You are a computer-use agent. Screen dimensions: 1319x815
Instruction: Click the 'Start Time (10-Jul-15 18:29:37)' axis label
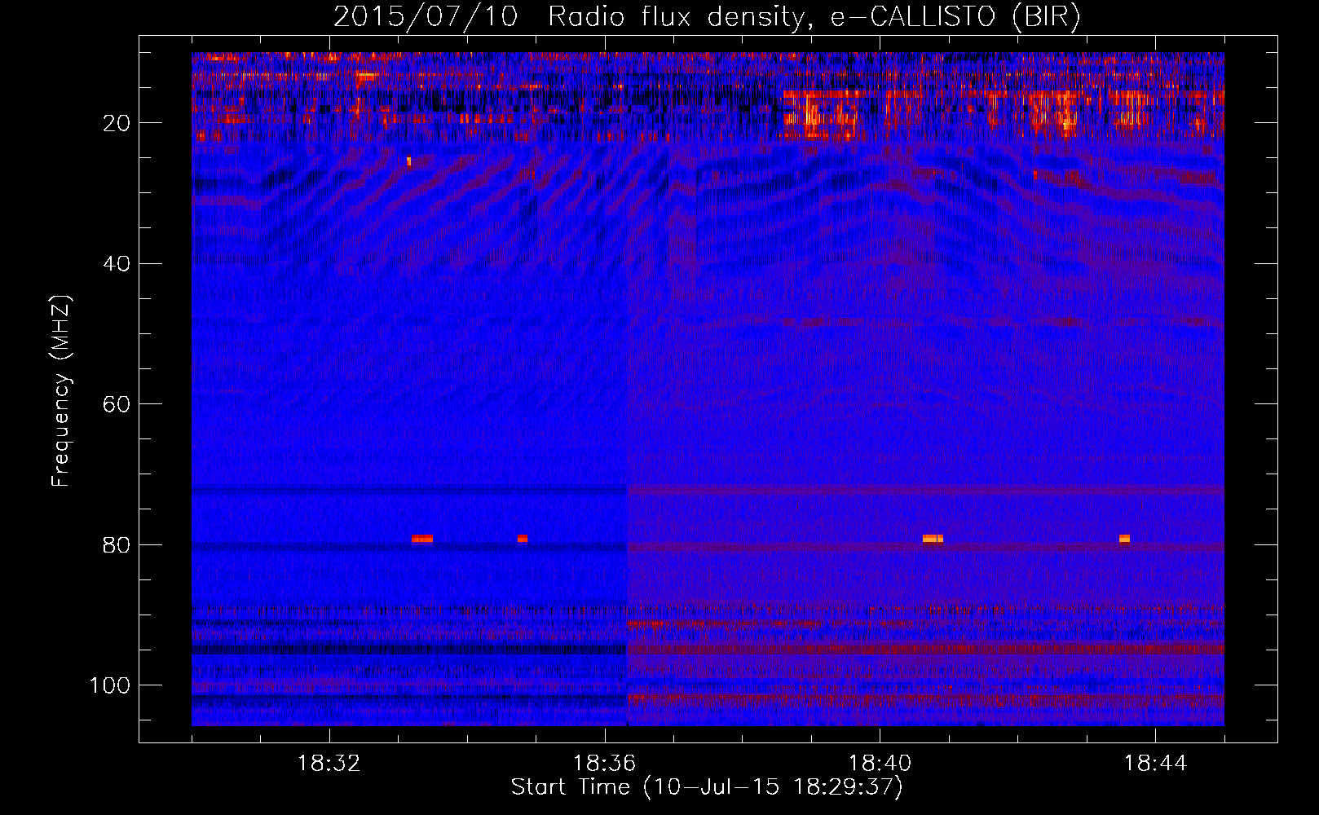pos(707,787)
